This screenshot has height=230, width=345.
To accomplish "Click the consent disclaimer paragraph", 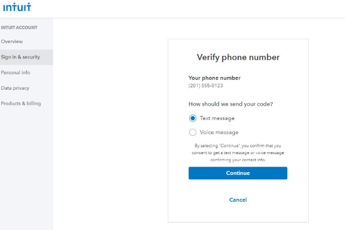I will [238, 153].
